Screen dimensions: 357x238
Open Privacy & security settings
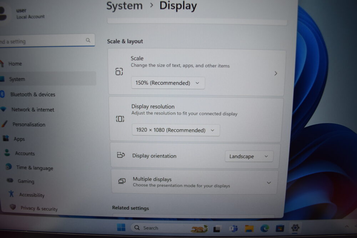coord(39,208)
